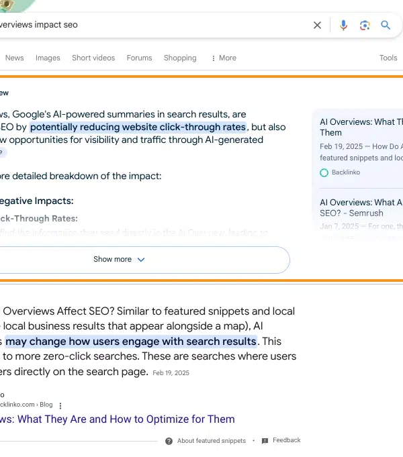Start voice search with the microphone icon
This screenshot has height=457, width=403.
click(343, 26)
